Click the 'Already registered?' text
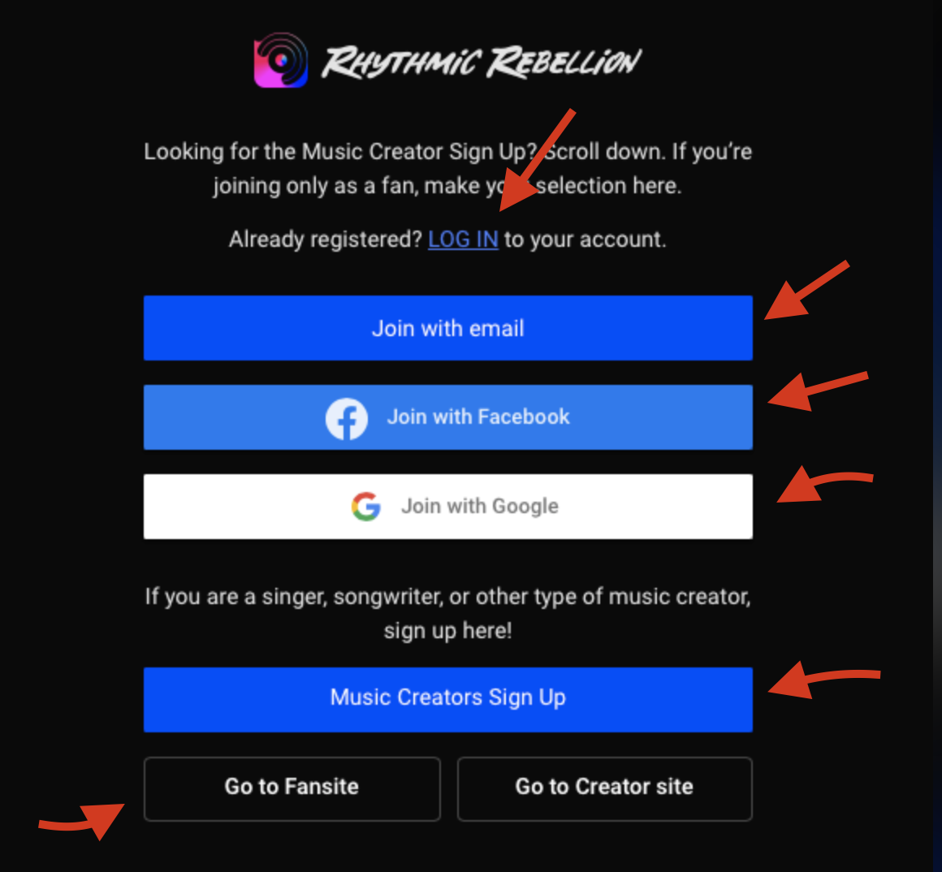Image resolution: width=942 pixels, height=872 pixels. pyautogui.click(x=326, y=239)
